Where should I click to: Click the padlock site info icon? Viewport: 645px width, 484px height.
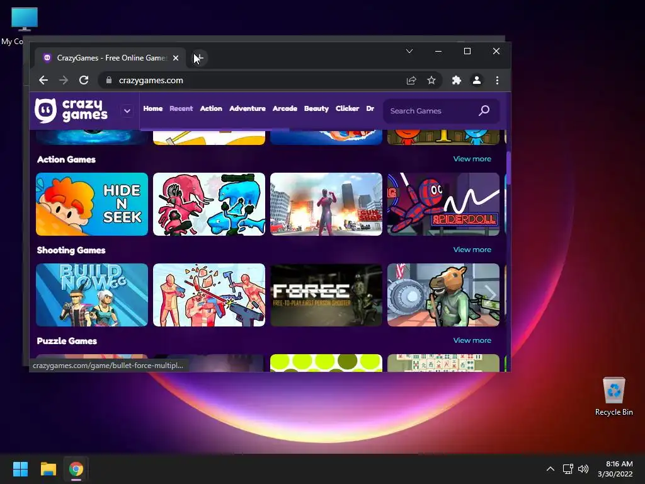(108, 80)
